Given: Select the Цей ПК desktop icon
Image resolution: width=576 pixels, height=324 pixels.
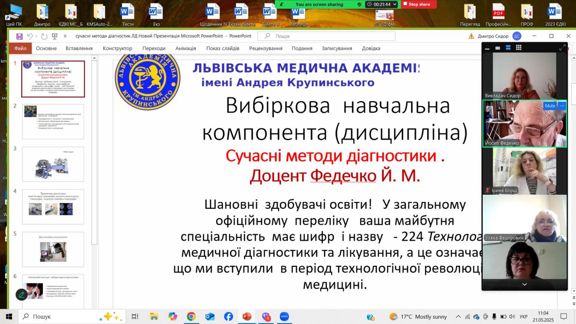Looking at the screenshot, I should pyautogui.click(x=14, y=15).
